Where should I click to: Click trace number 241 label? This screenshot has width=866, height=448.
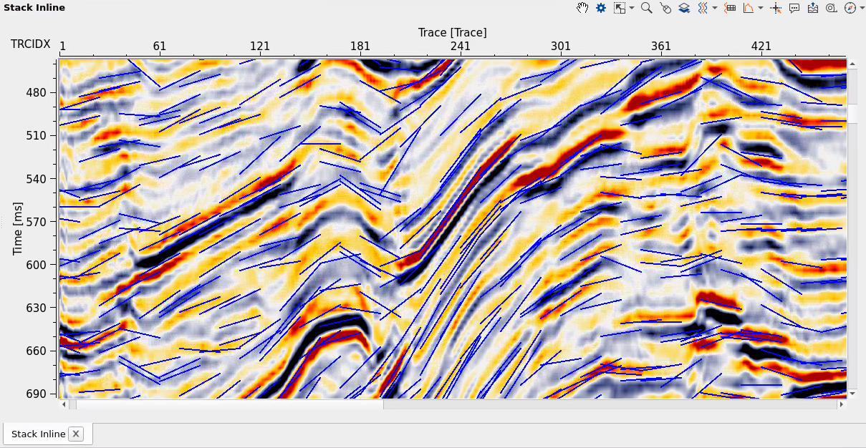pyautogui.click(x=461, y=46)
